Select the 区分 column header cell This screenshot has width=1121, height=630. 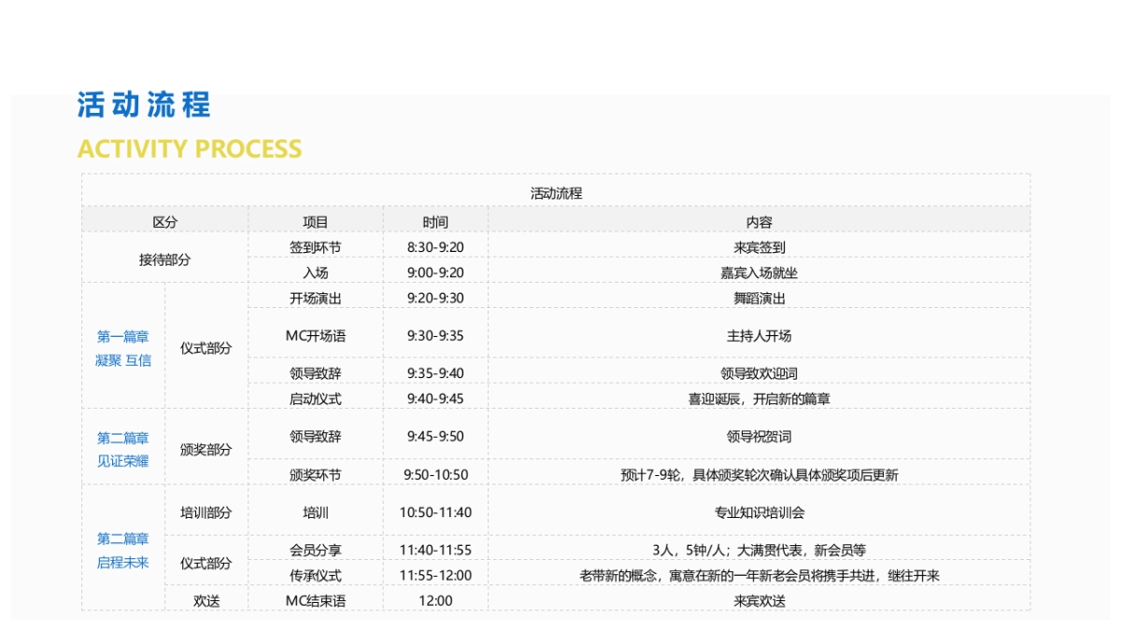click(177, 220)
